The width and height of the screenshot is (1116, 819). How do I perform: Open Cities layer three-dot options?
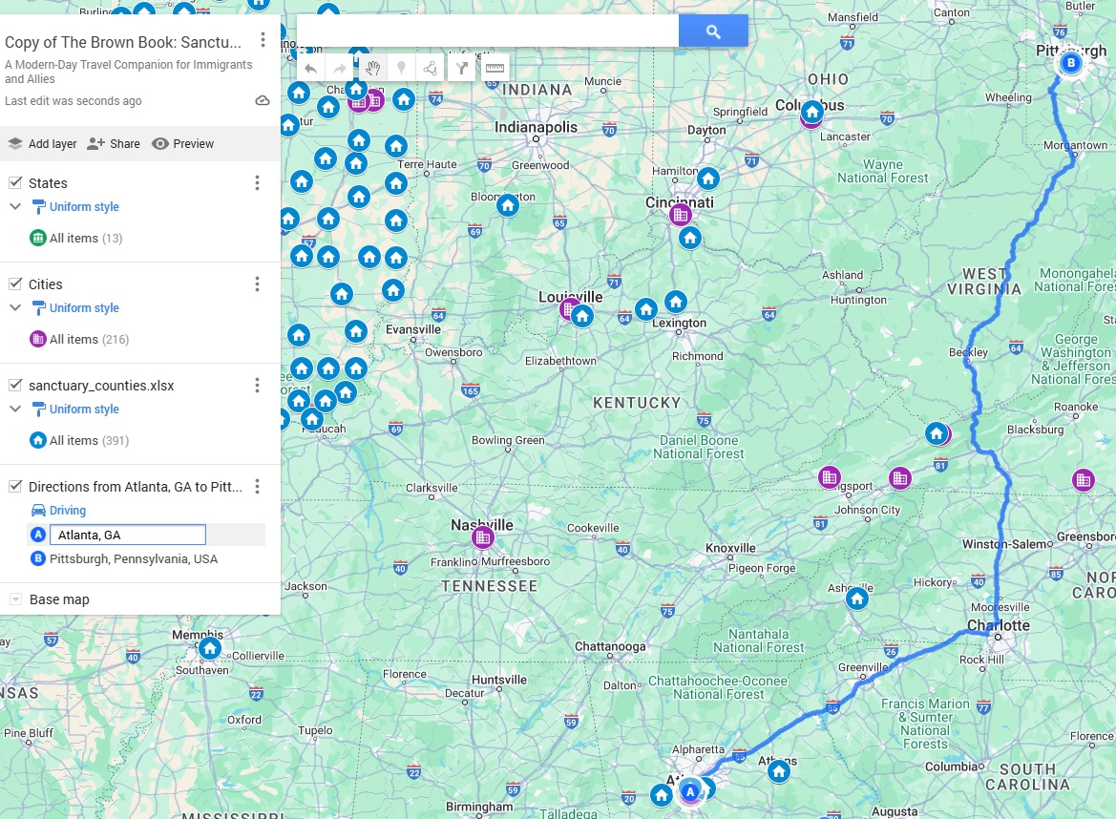(257, 283)
